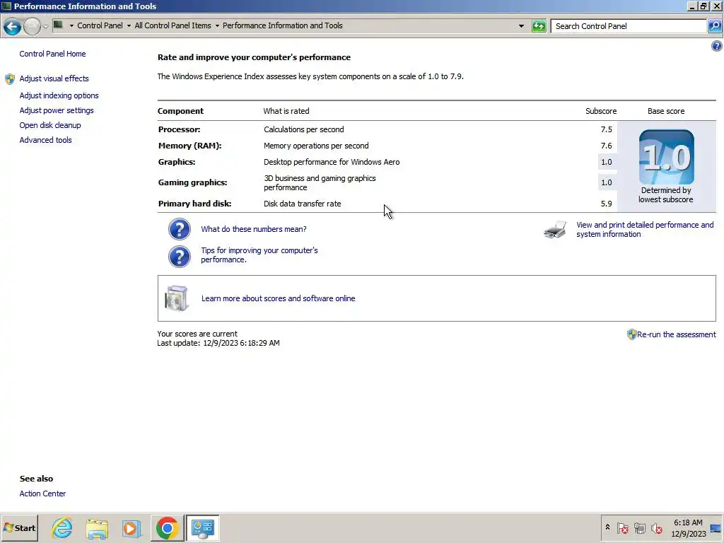Select All Control Panel Items breadcrumb
This screenshot has height=543, width=724.
pyautogui.click(x=173, y=26)
